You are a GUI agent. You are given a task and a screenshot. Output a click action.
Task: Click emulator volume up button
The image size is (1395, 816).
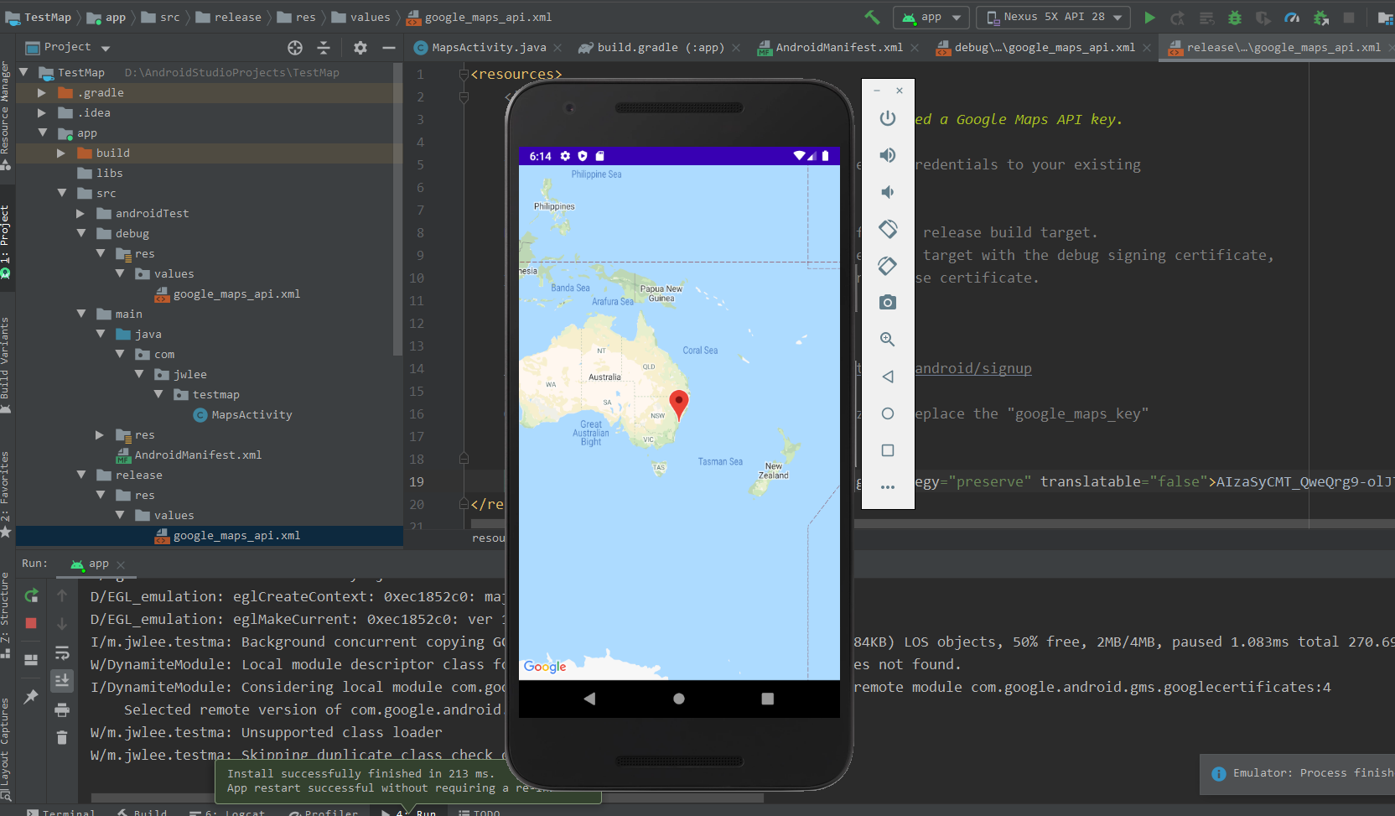coord(888,155)
